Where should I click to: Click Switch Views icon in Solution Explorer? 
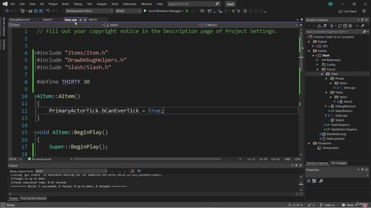325,26
